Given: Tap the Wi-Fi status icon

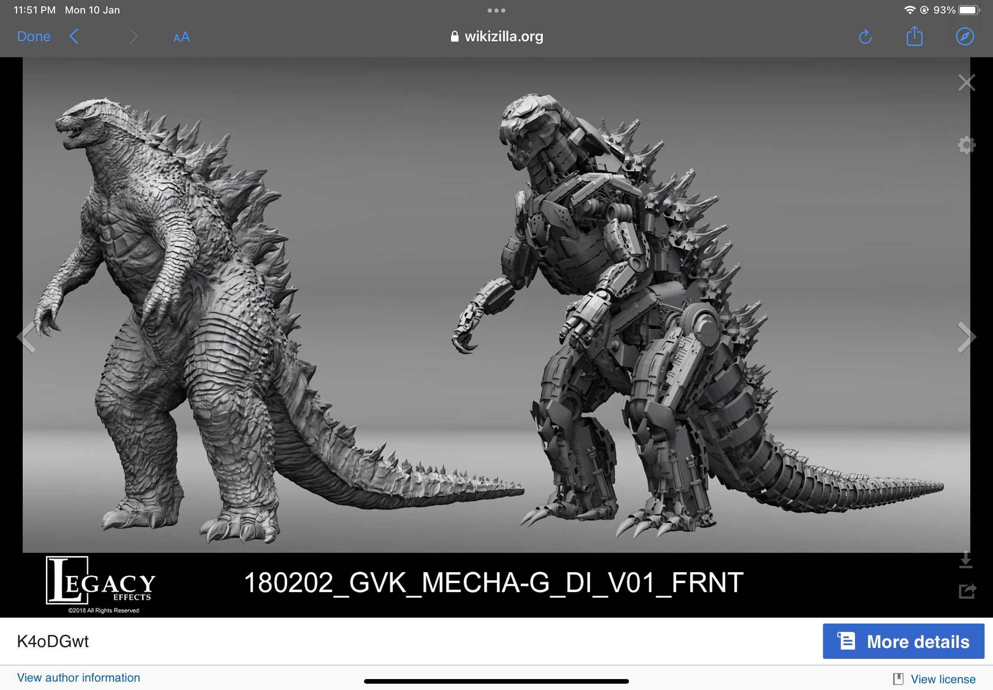Looking at the screenshot, I should coord(910,10).
